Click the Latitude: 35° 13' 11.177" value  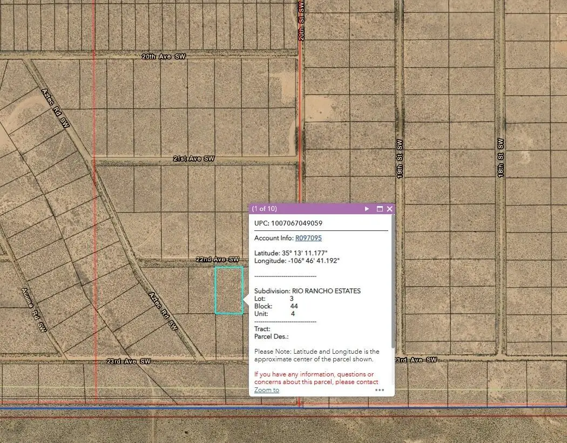coord(291,253)
